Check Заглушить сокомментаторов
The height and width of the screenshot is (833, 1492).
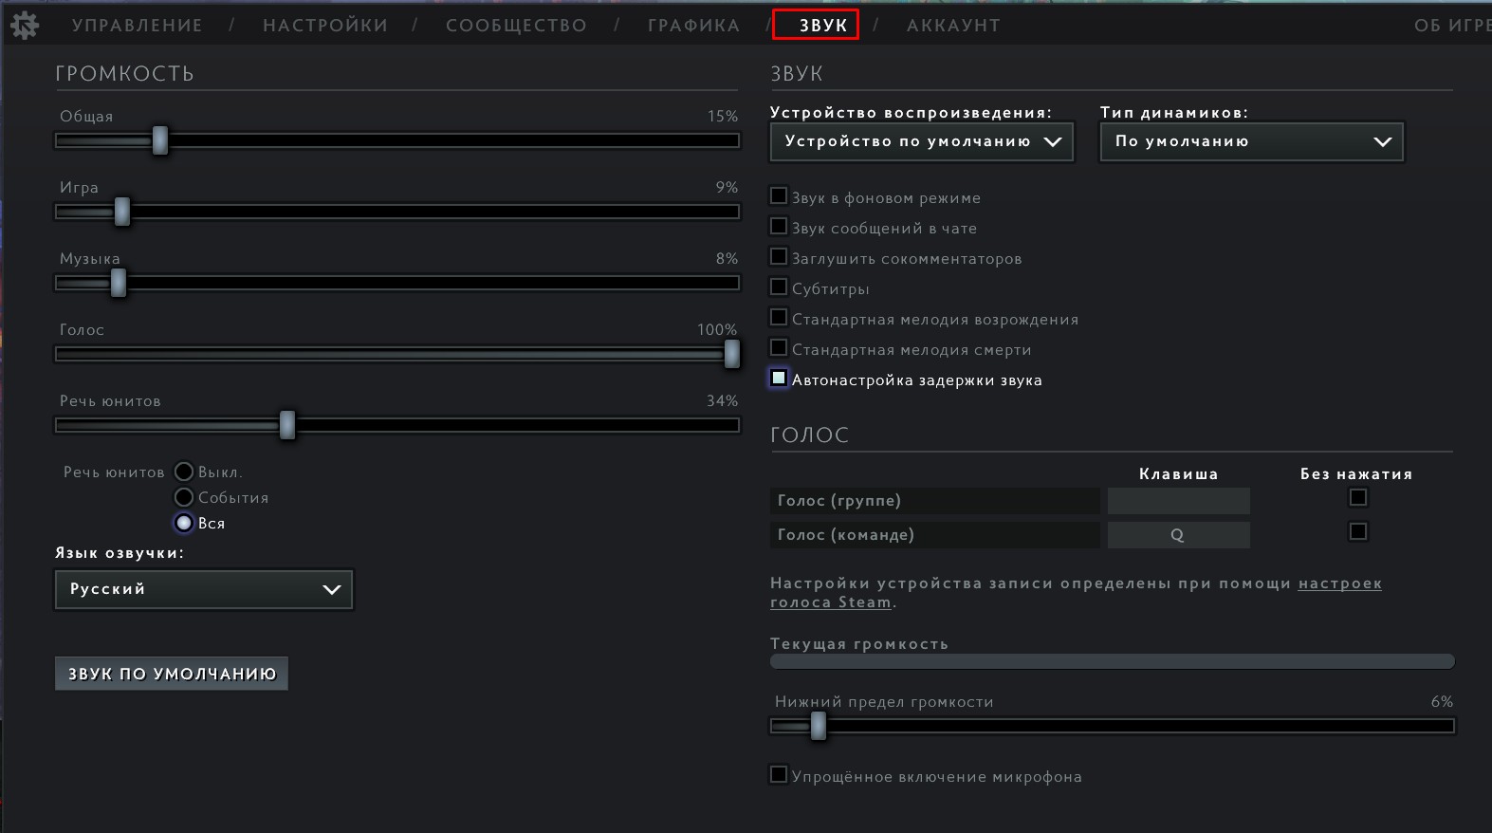click(x=779, y=256)
